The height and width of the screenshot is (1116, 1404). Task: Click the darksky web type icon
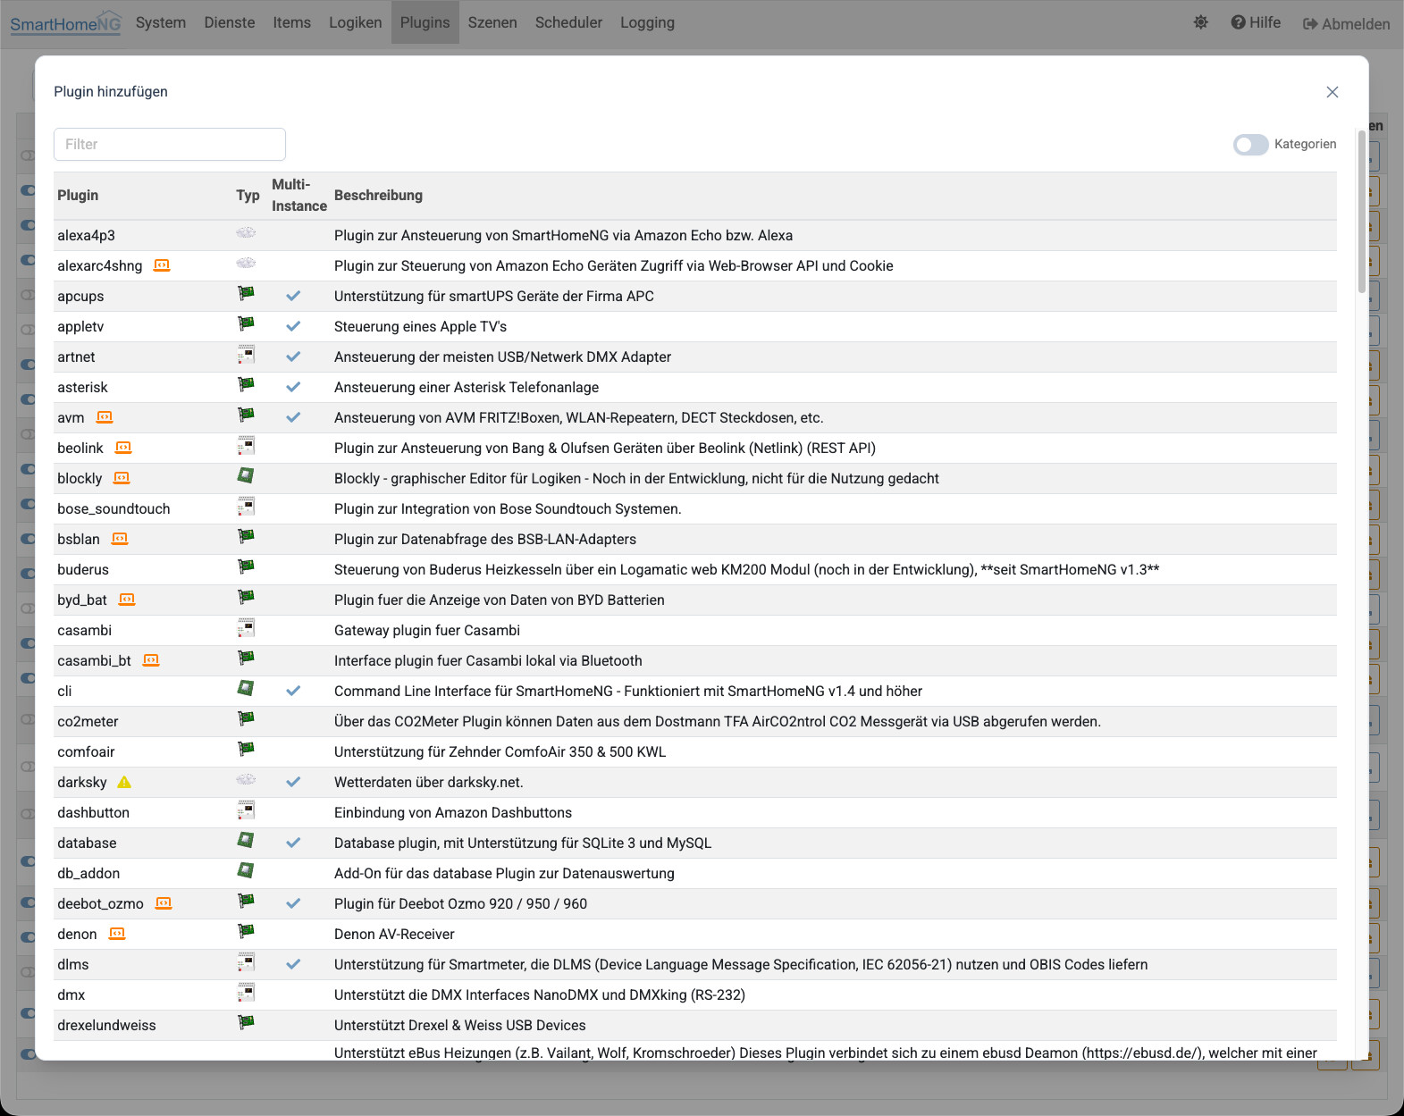(x=246, y=779)
